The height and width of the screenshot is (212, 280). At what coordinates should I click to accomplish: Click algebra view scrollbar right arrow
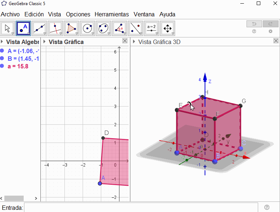coord(36,198)
